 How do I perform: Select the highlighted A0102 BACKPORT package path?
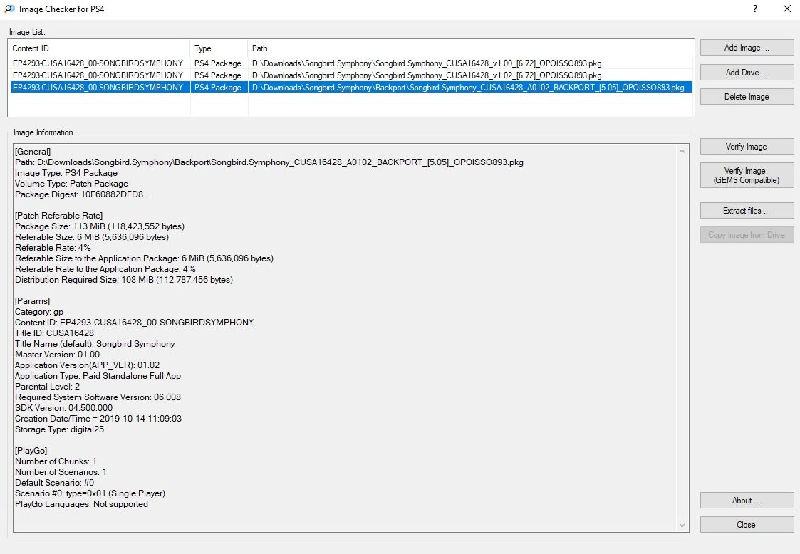pyautogui.click(x=468, y=88)
